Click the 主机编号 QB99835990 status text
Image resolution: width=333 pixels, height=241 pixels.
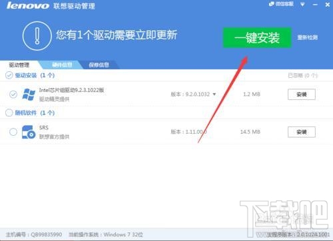(x=34, y=234)
